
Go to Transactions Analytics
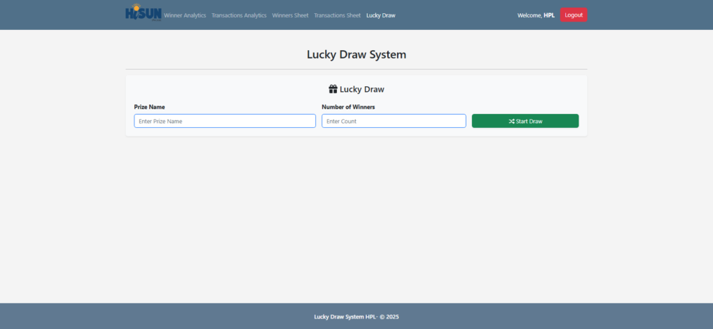(x=239, y=15)
